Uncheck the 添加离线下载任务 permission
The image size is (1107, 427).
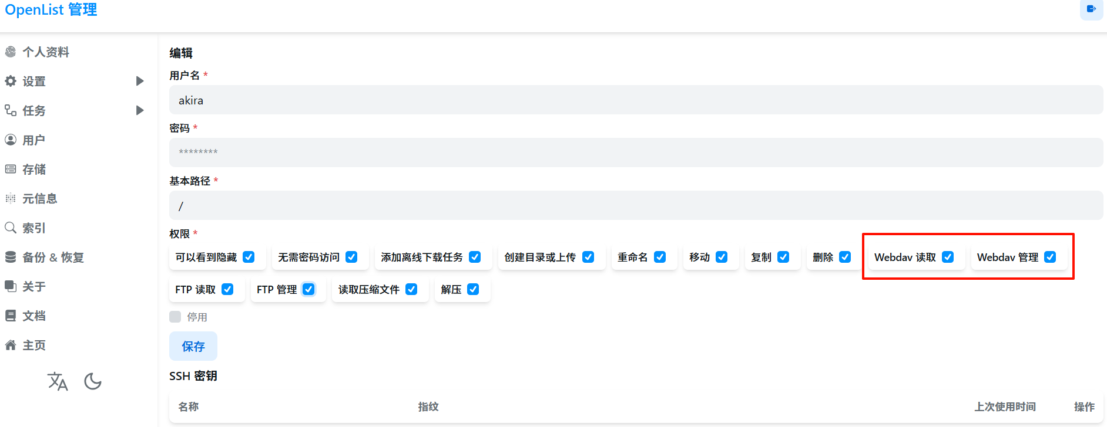point(475,257)
